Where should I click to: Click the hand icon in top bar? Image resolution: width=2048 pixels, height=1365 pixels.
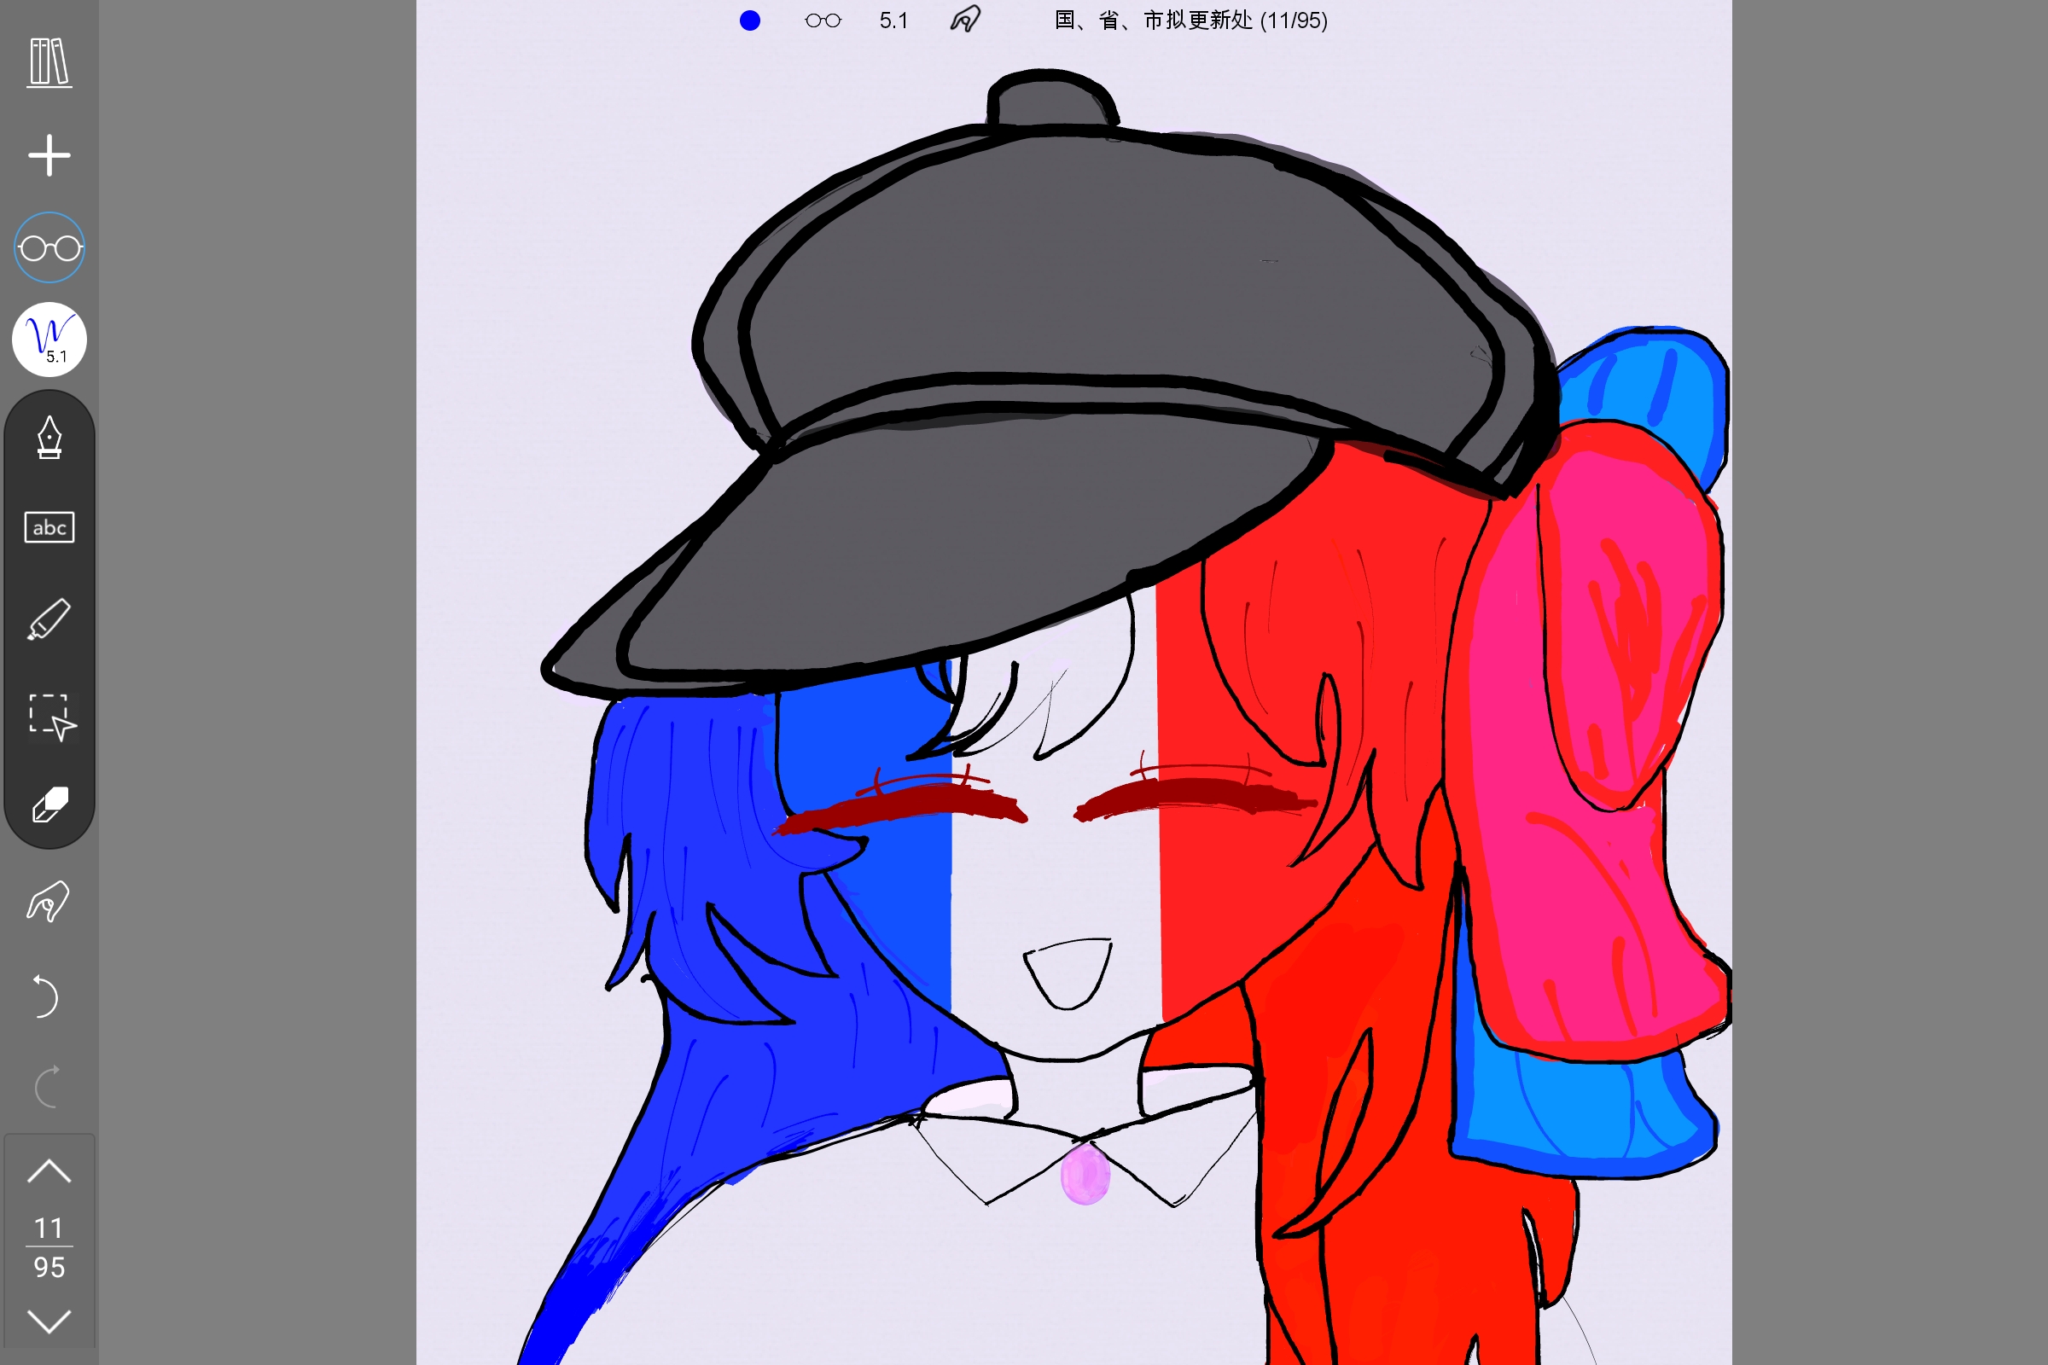[x=966, y=19]
